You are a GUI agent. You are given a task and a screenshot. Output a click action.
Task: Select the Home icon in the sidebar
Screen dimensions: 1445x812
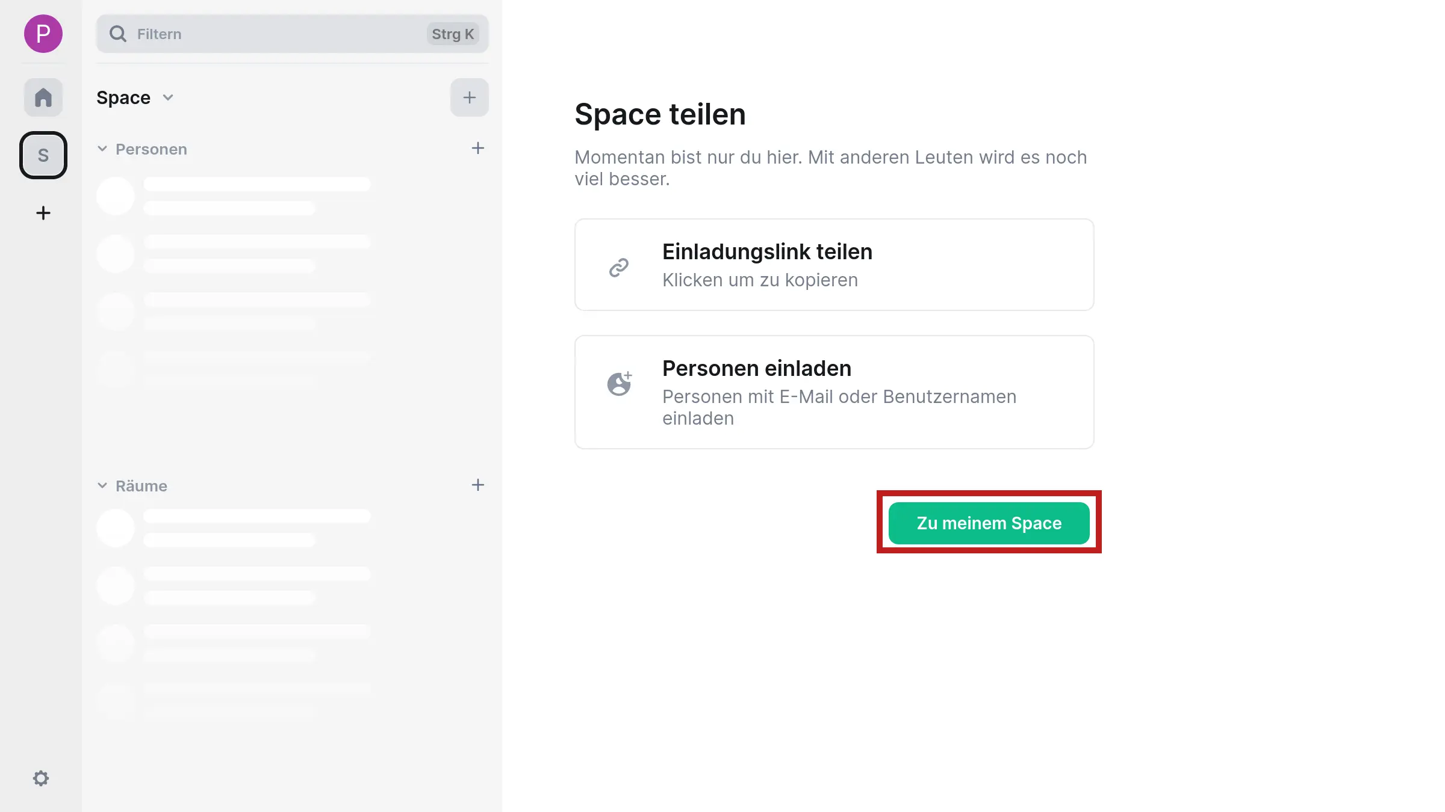[x=43, y=97]
